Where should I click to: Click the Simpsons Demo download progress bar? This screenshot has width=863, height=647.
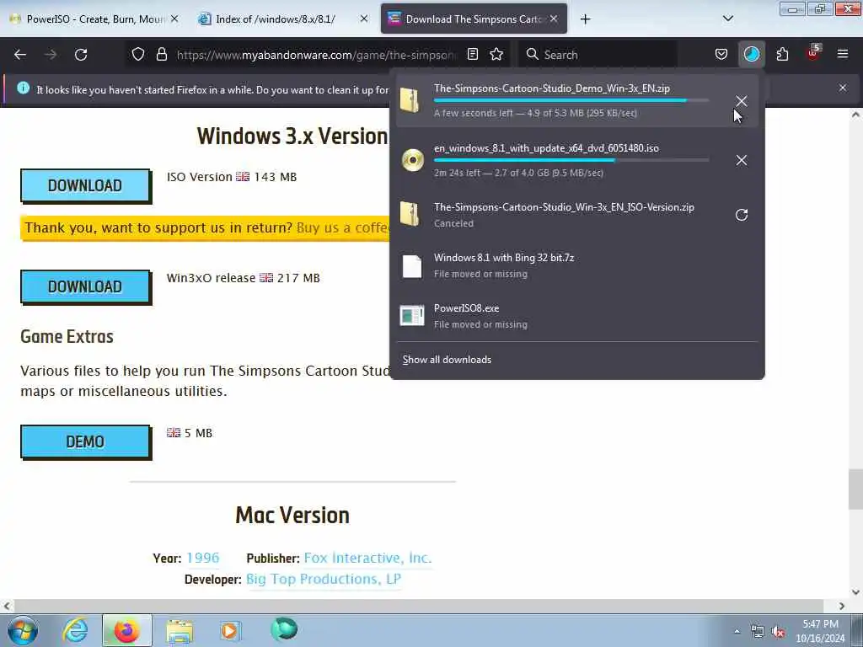pyautogui.click(x=571, y=101)
